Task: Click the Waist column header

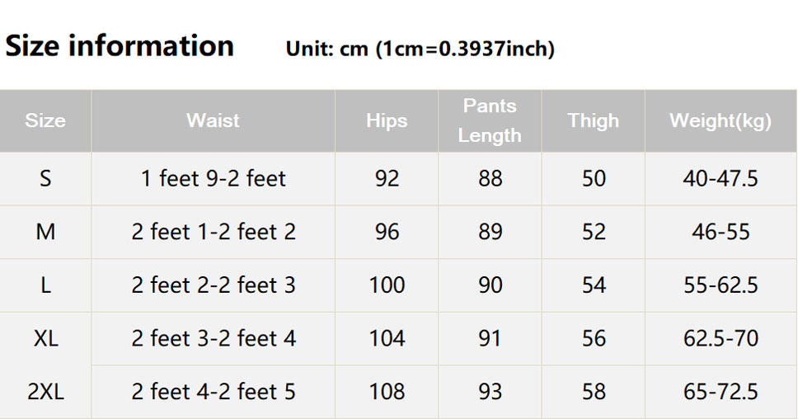Action: (213, 120)
